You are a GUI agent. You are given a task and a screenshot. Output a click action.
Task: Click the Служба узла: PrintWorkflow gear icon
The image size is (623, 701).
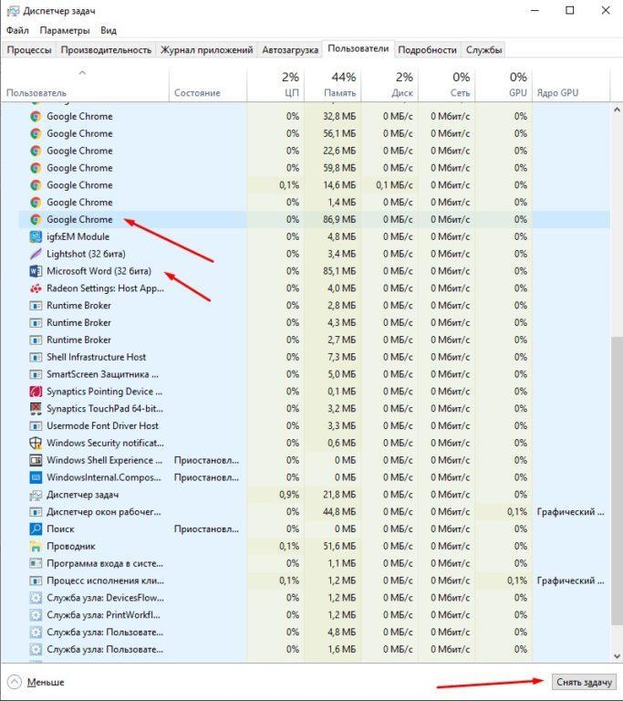[36, 615]
